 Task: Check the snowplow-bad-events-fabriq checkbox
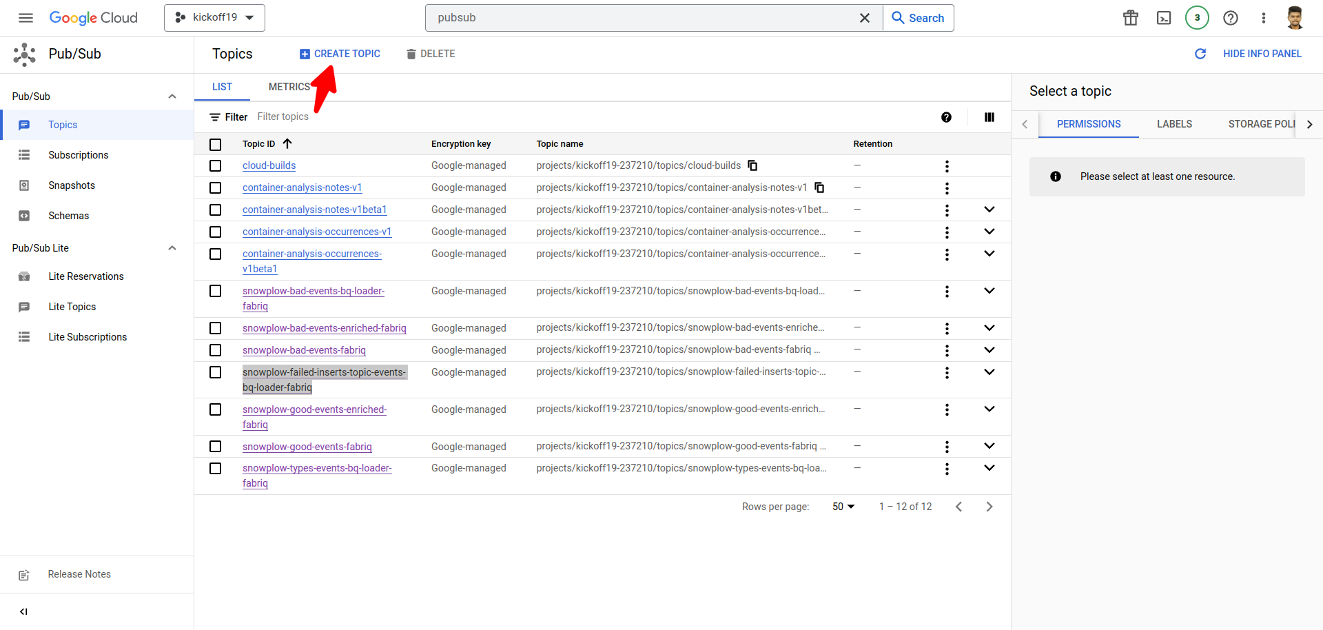click(x=216, y=350)
